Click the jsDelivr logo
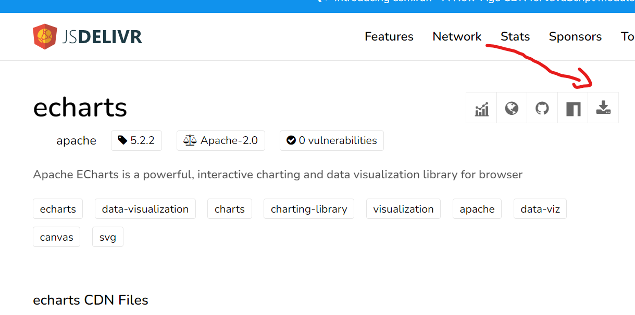635x315 pixels. [88, 36]
